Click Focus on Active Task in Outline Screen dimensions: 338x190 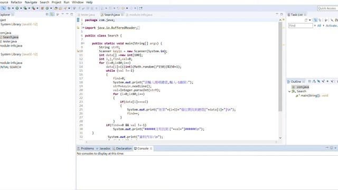[x=309, y=81]
